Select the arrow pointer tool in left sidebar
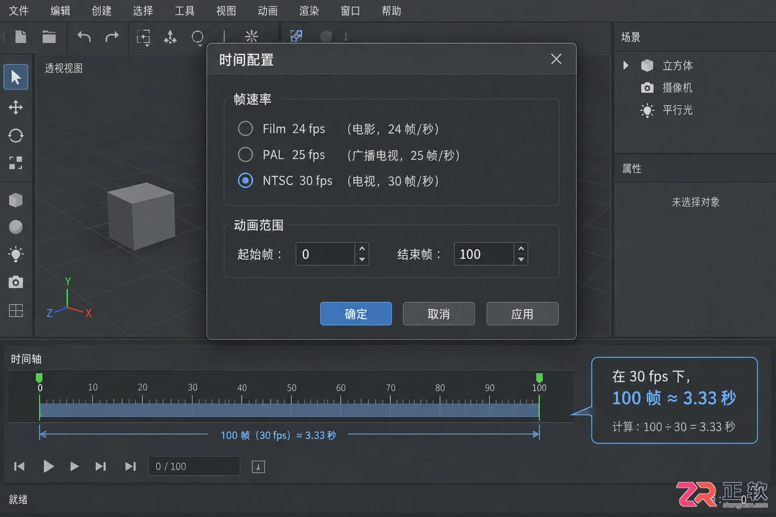This screenshot has height=517, width=776. coord(16,77)
